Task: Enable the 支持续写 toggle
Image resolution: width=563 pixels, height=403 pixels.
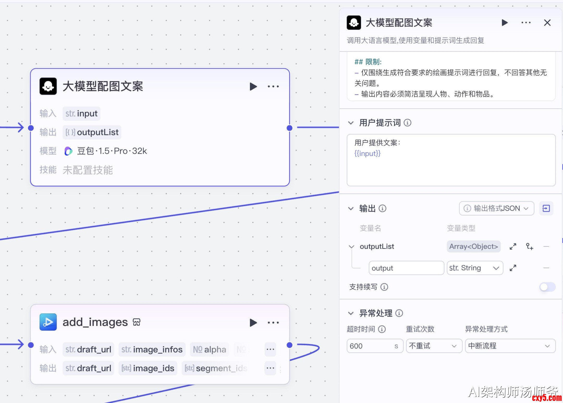Action: click(x=547, y=287)
